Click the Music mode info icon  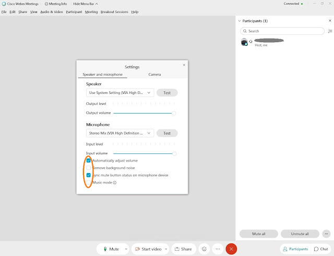pos(115,182)
